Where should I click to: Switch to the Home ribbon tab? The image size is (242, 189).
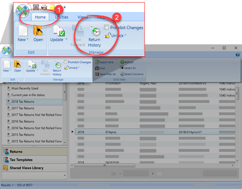coord(40,17)
